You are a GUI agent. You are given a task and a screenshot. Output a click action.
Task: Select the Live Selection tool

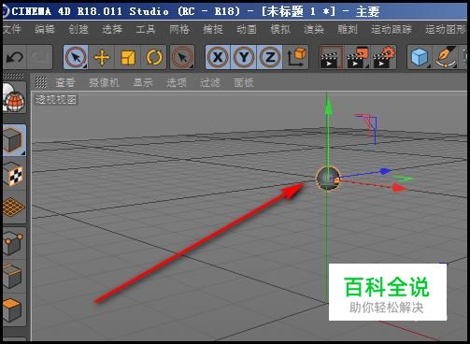coord(76,57)
